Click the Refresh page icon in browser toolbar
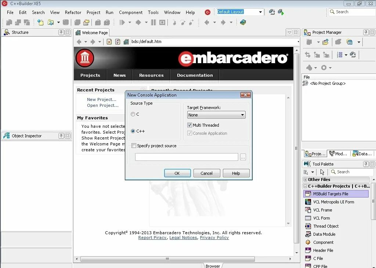The image size is (376, 268). [x=117, y=42]
